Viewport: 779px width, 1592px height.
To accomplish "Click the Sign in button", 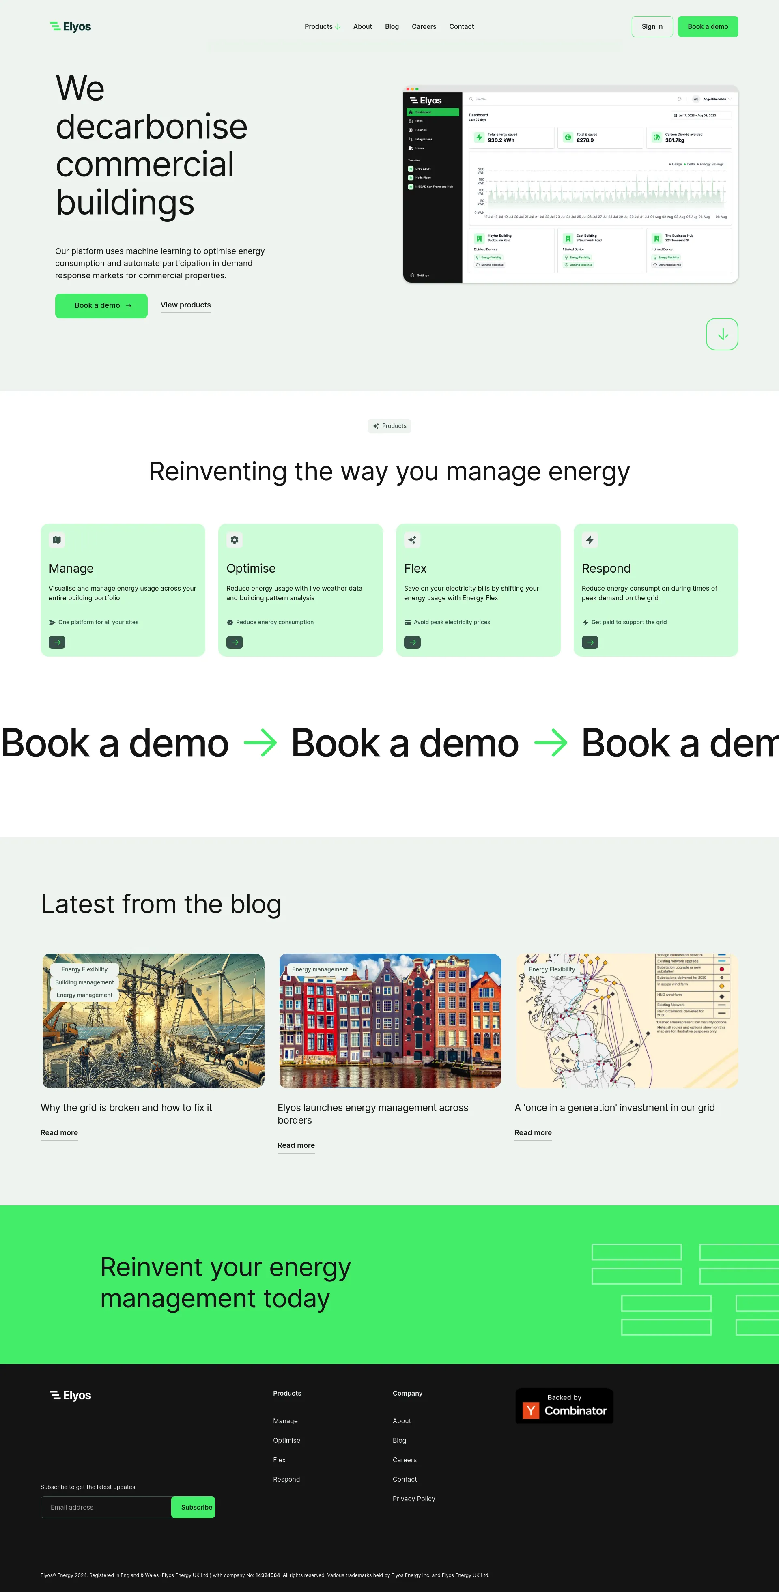I will click(x=652, y=27).
